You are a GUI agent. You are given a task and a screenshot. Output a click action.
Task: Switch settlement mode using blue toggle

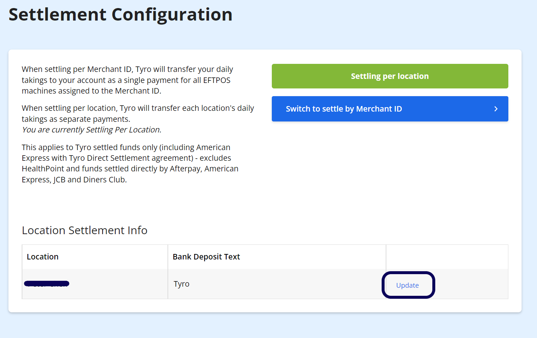pos(390,109)
